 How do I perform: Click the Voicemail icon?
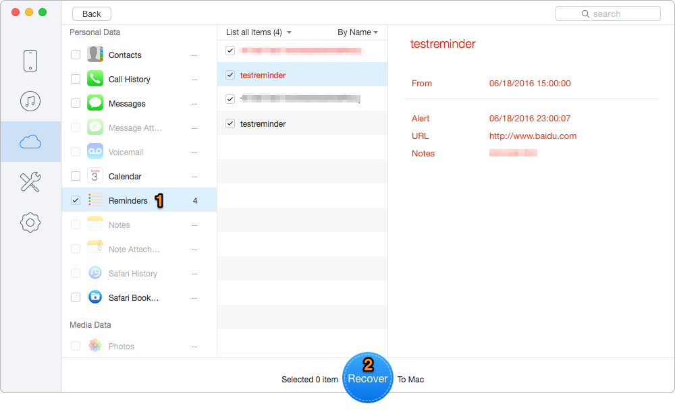click(95, 152)
